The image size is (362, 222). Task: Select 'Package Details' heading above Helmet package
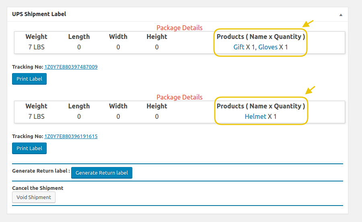click(179, 97)
